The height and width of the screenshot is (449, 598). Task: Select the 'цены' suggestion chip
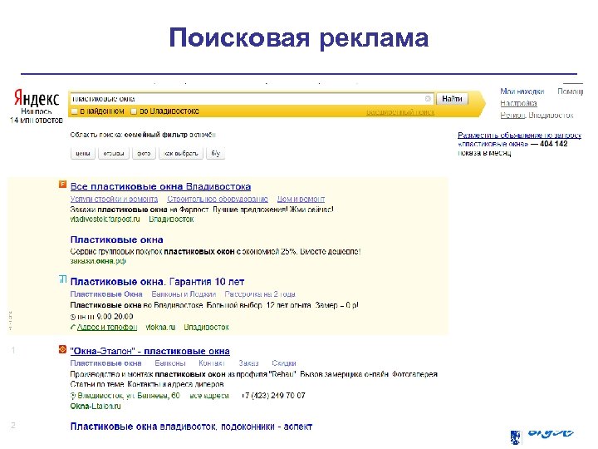(x=83, y=154)
